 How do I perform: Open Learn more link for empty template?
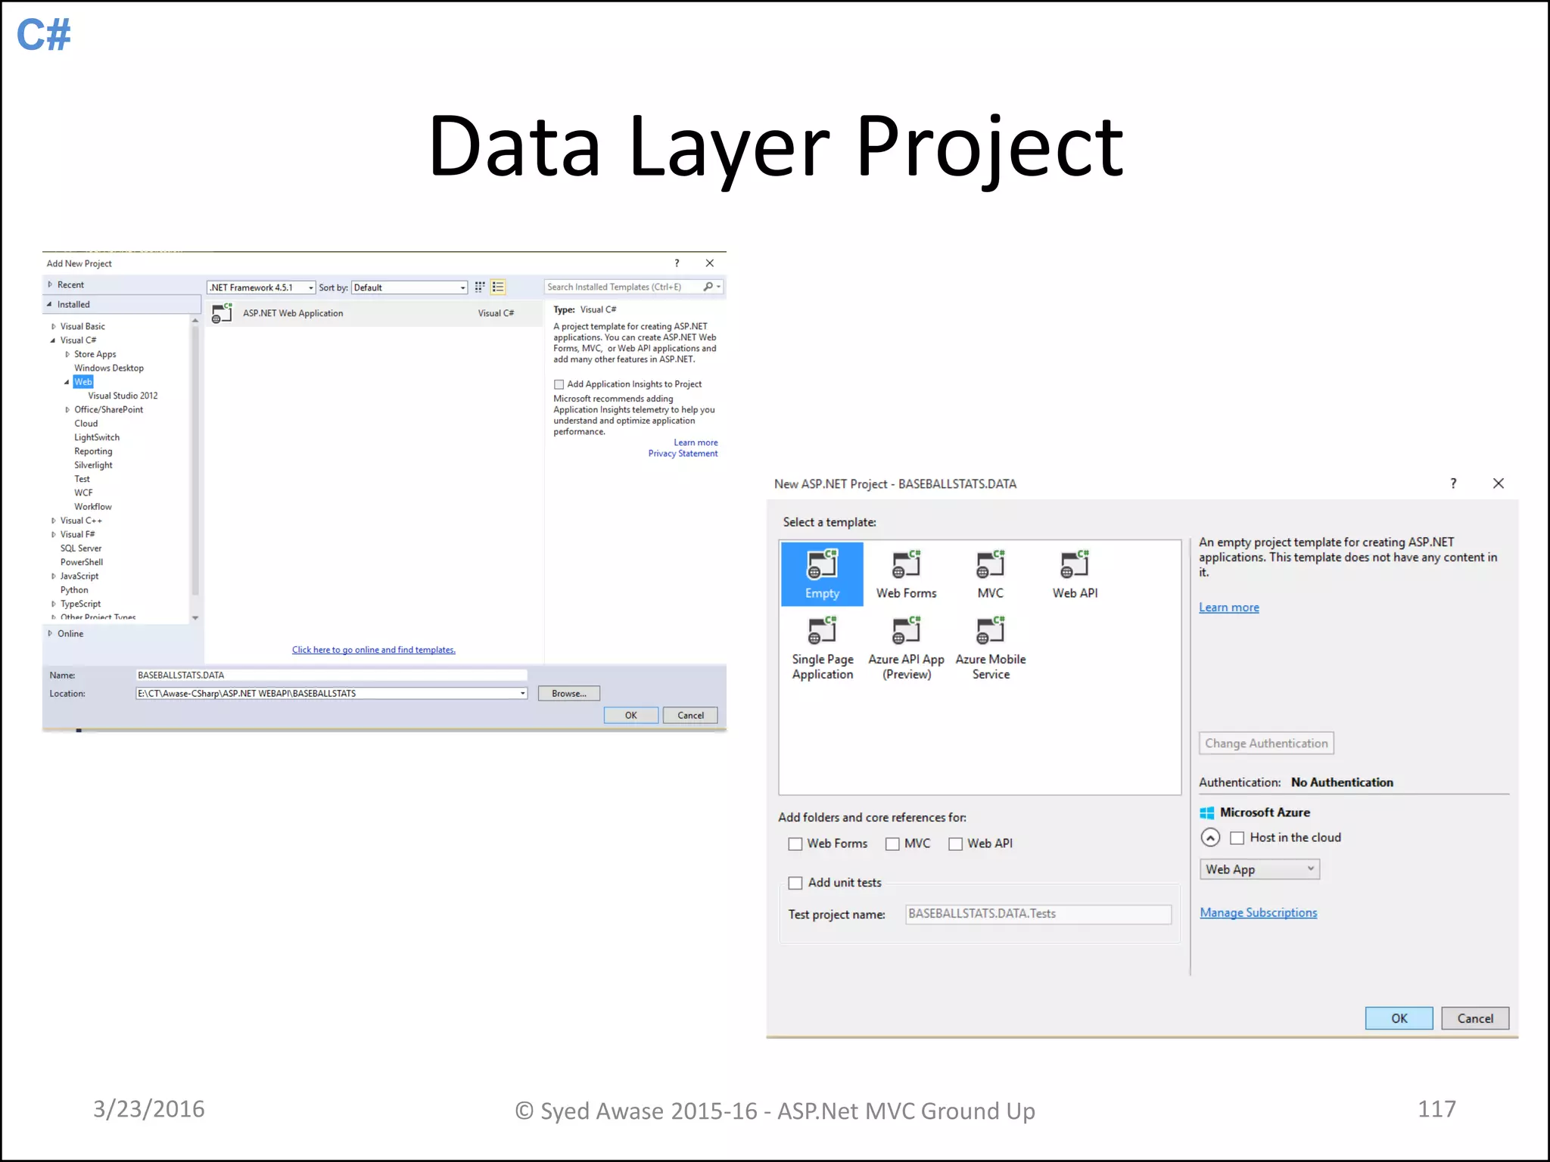(x=1229, y=607)
